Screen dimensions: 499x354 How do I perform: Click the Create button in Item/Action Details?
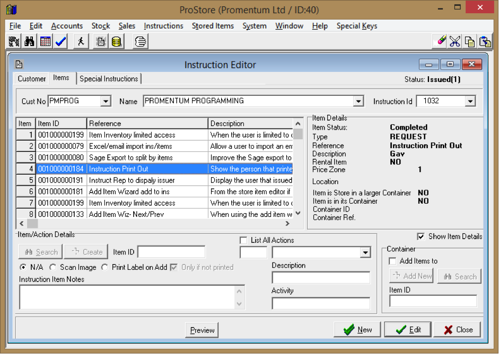click(86, 252)
